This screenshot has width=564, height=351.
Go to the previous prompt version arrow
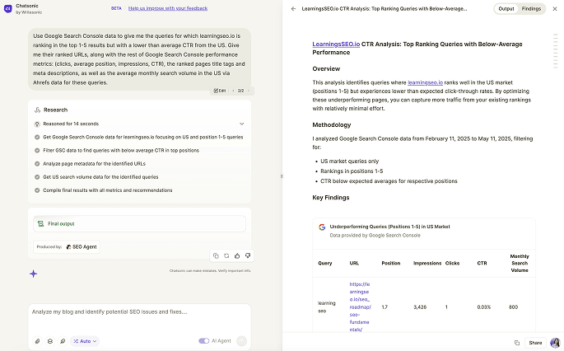tap(233, 91)
